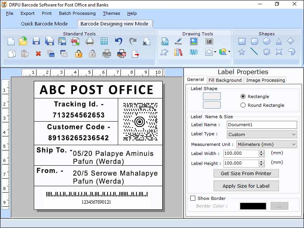The width and height of the screenshot is (304, 228).
Task: Open the picture tool dropdown arrow
Action: (230, 52)
